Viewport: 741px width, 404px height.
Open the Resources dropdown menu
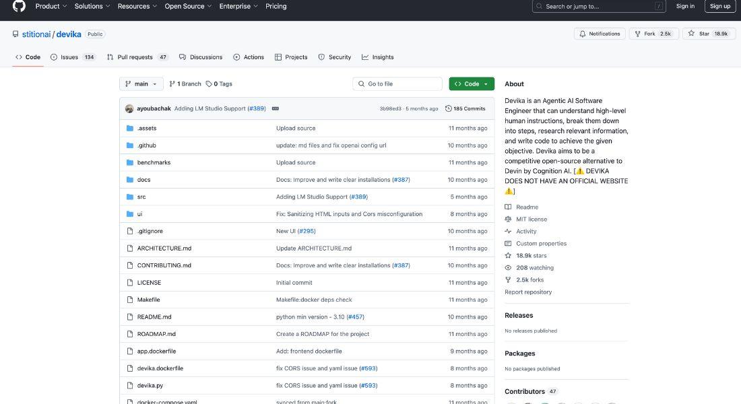[137, 6]
